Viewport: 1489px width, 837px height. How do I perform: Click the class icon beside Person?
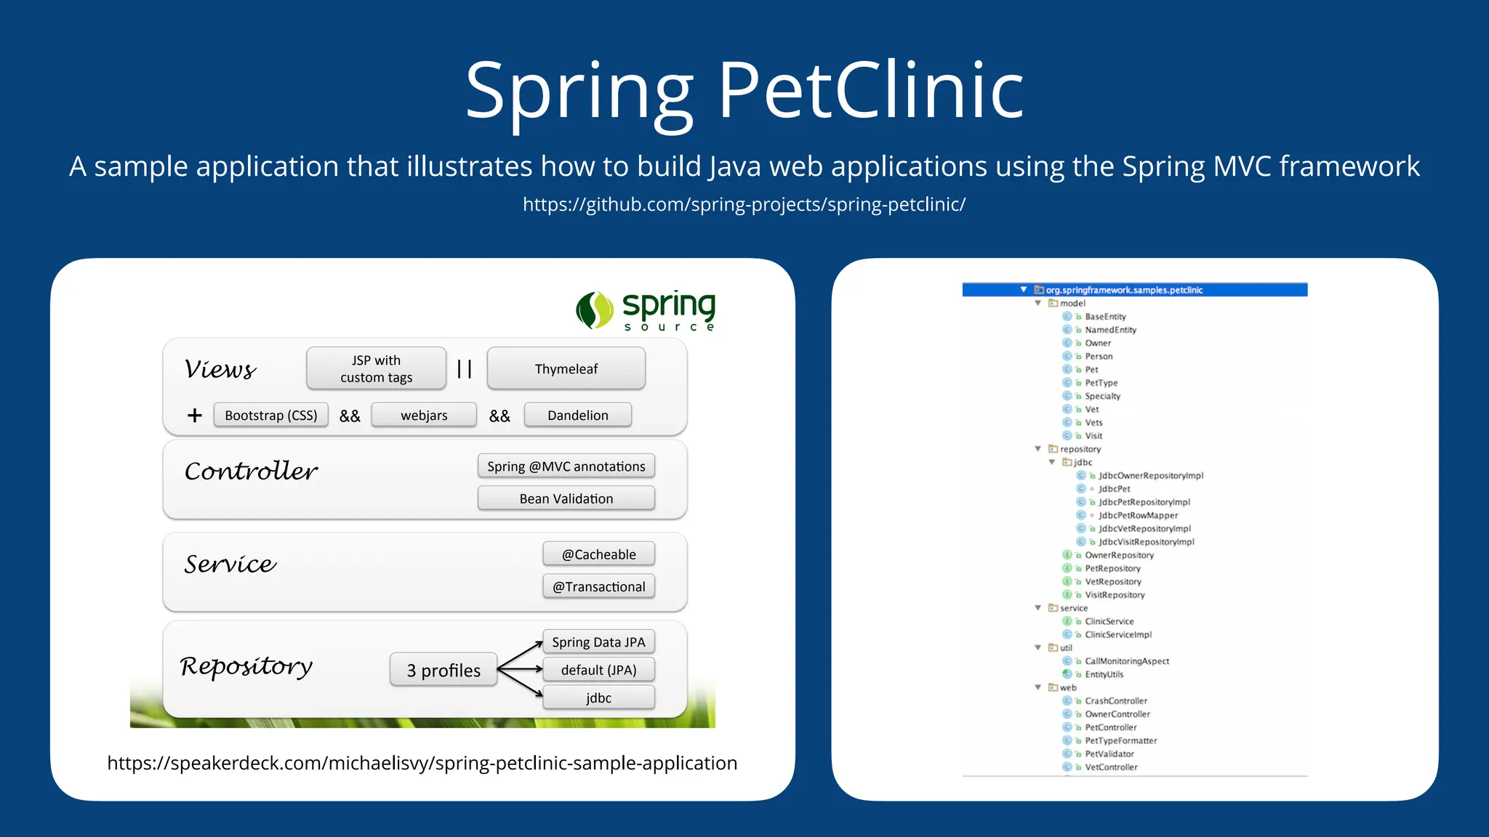[1067, 356]
